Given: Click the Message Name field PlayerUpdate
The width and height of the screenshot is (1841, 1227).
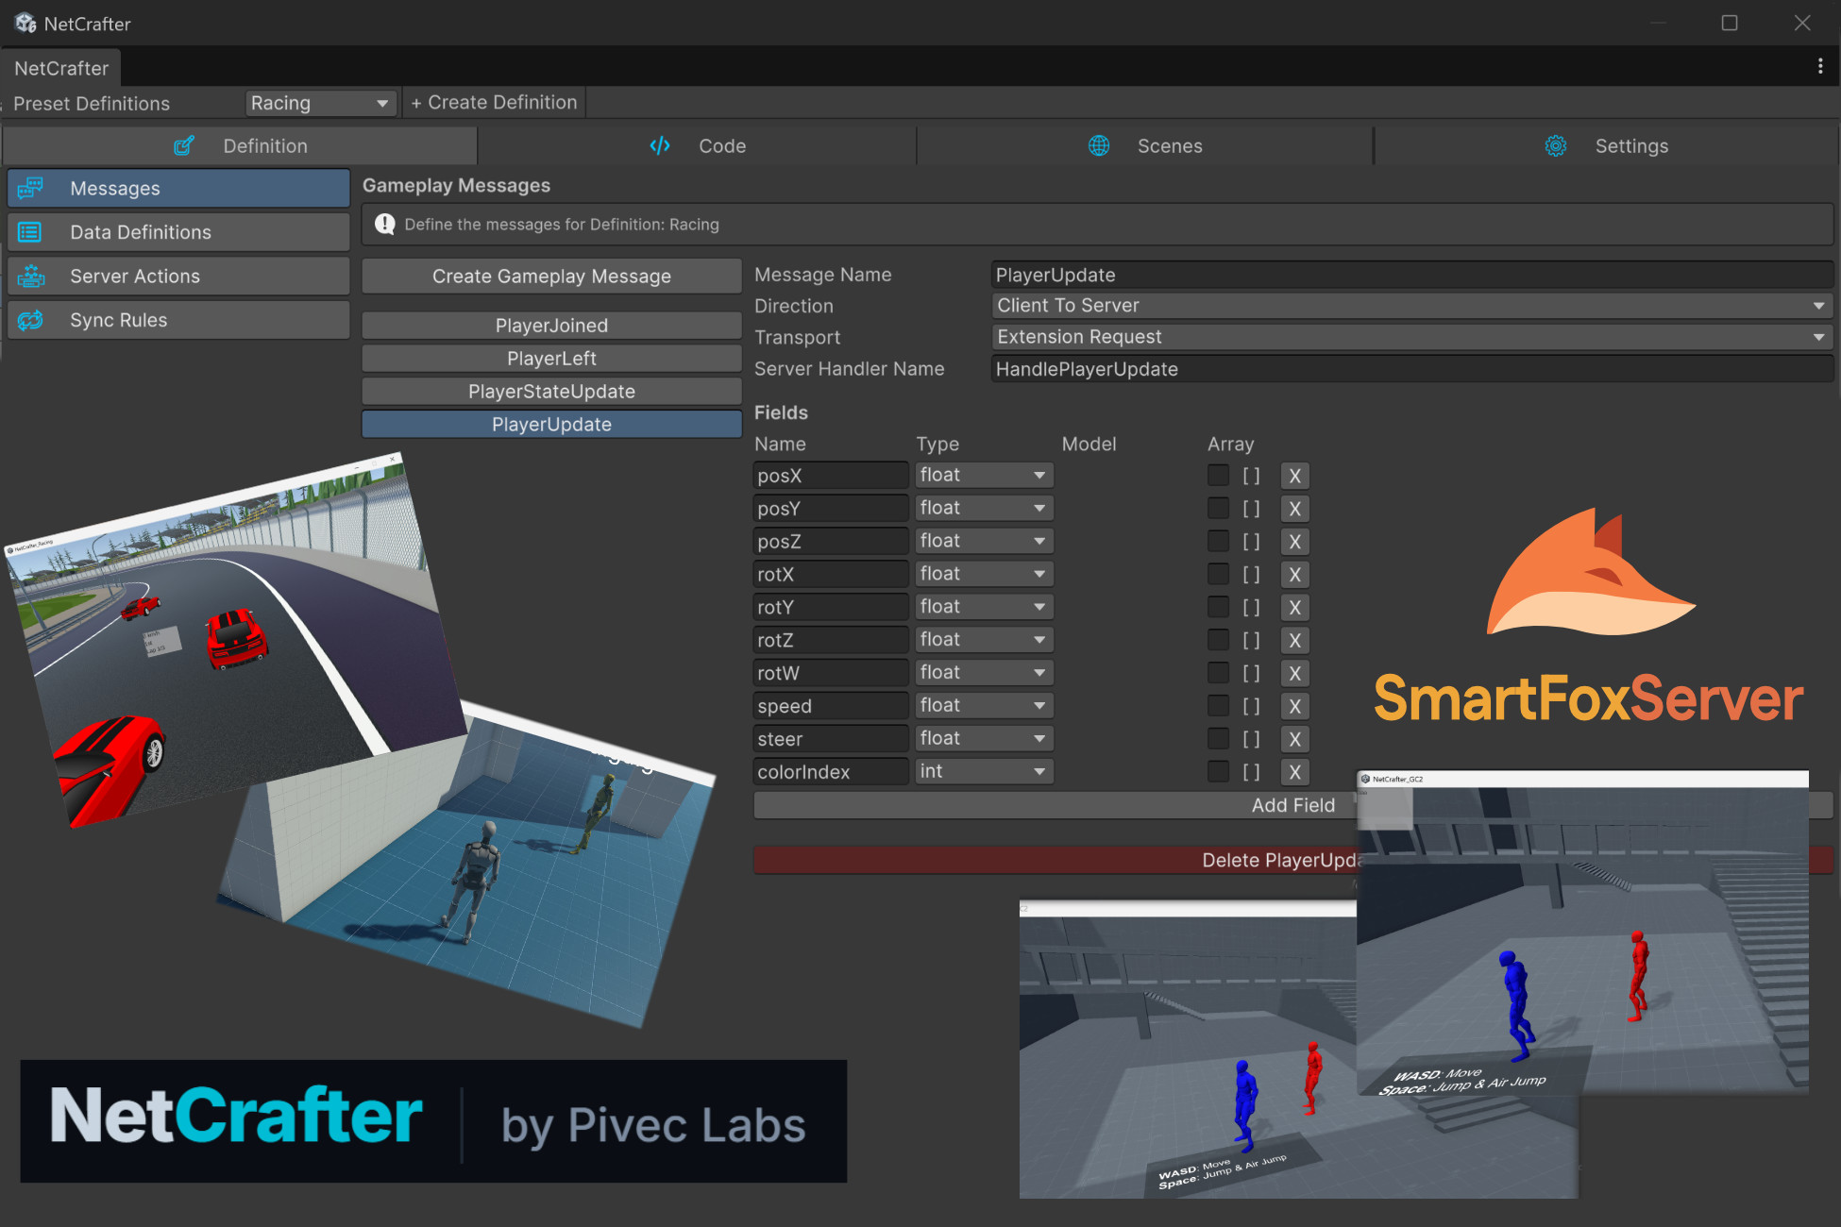Looking at the screenshot, I should click(x=1412, y=275).
